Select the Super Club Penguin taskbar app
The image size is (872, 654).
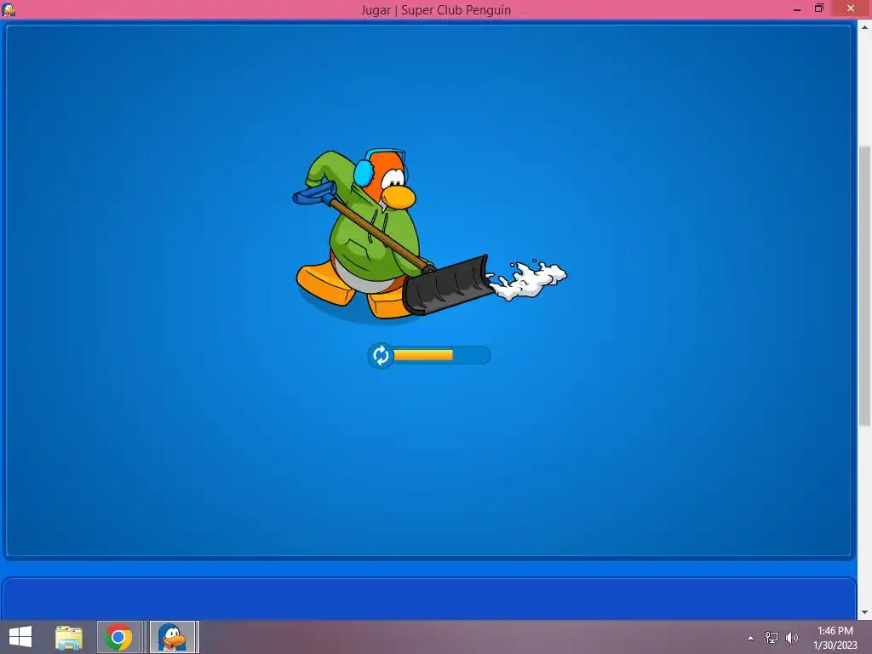point(174,637)
